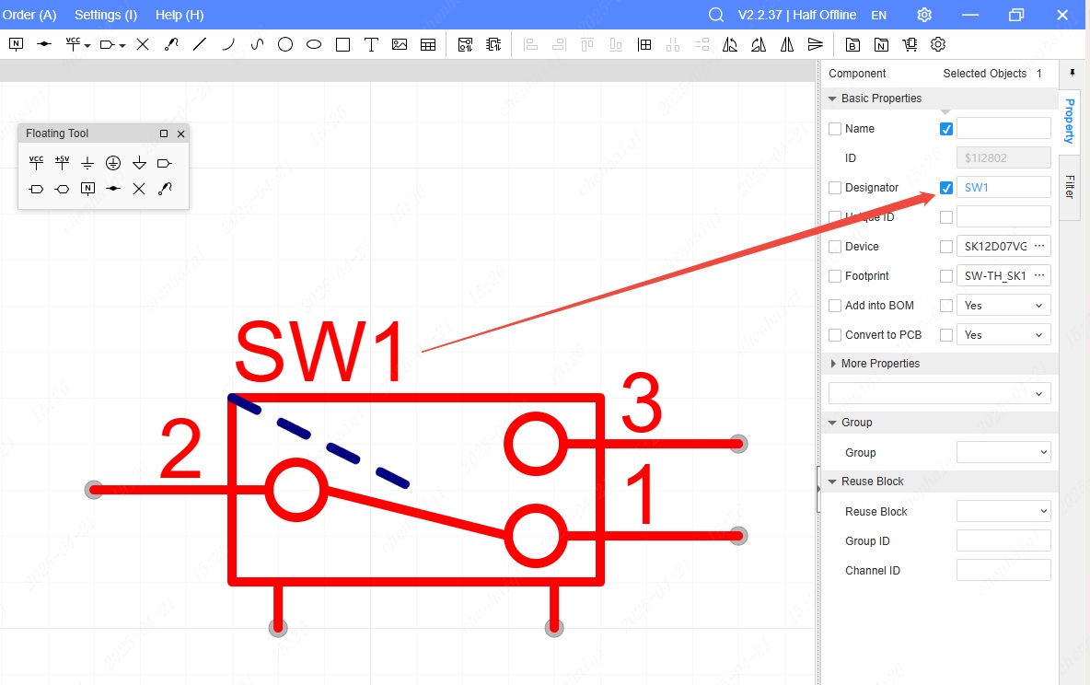Image resolution: width=1090 pixels, height=685 pixels.
Task: Open the Reuse Block dropdown
Action: click(x=1003, y=512)
